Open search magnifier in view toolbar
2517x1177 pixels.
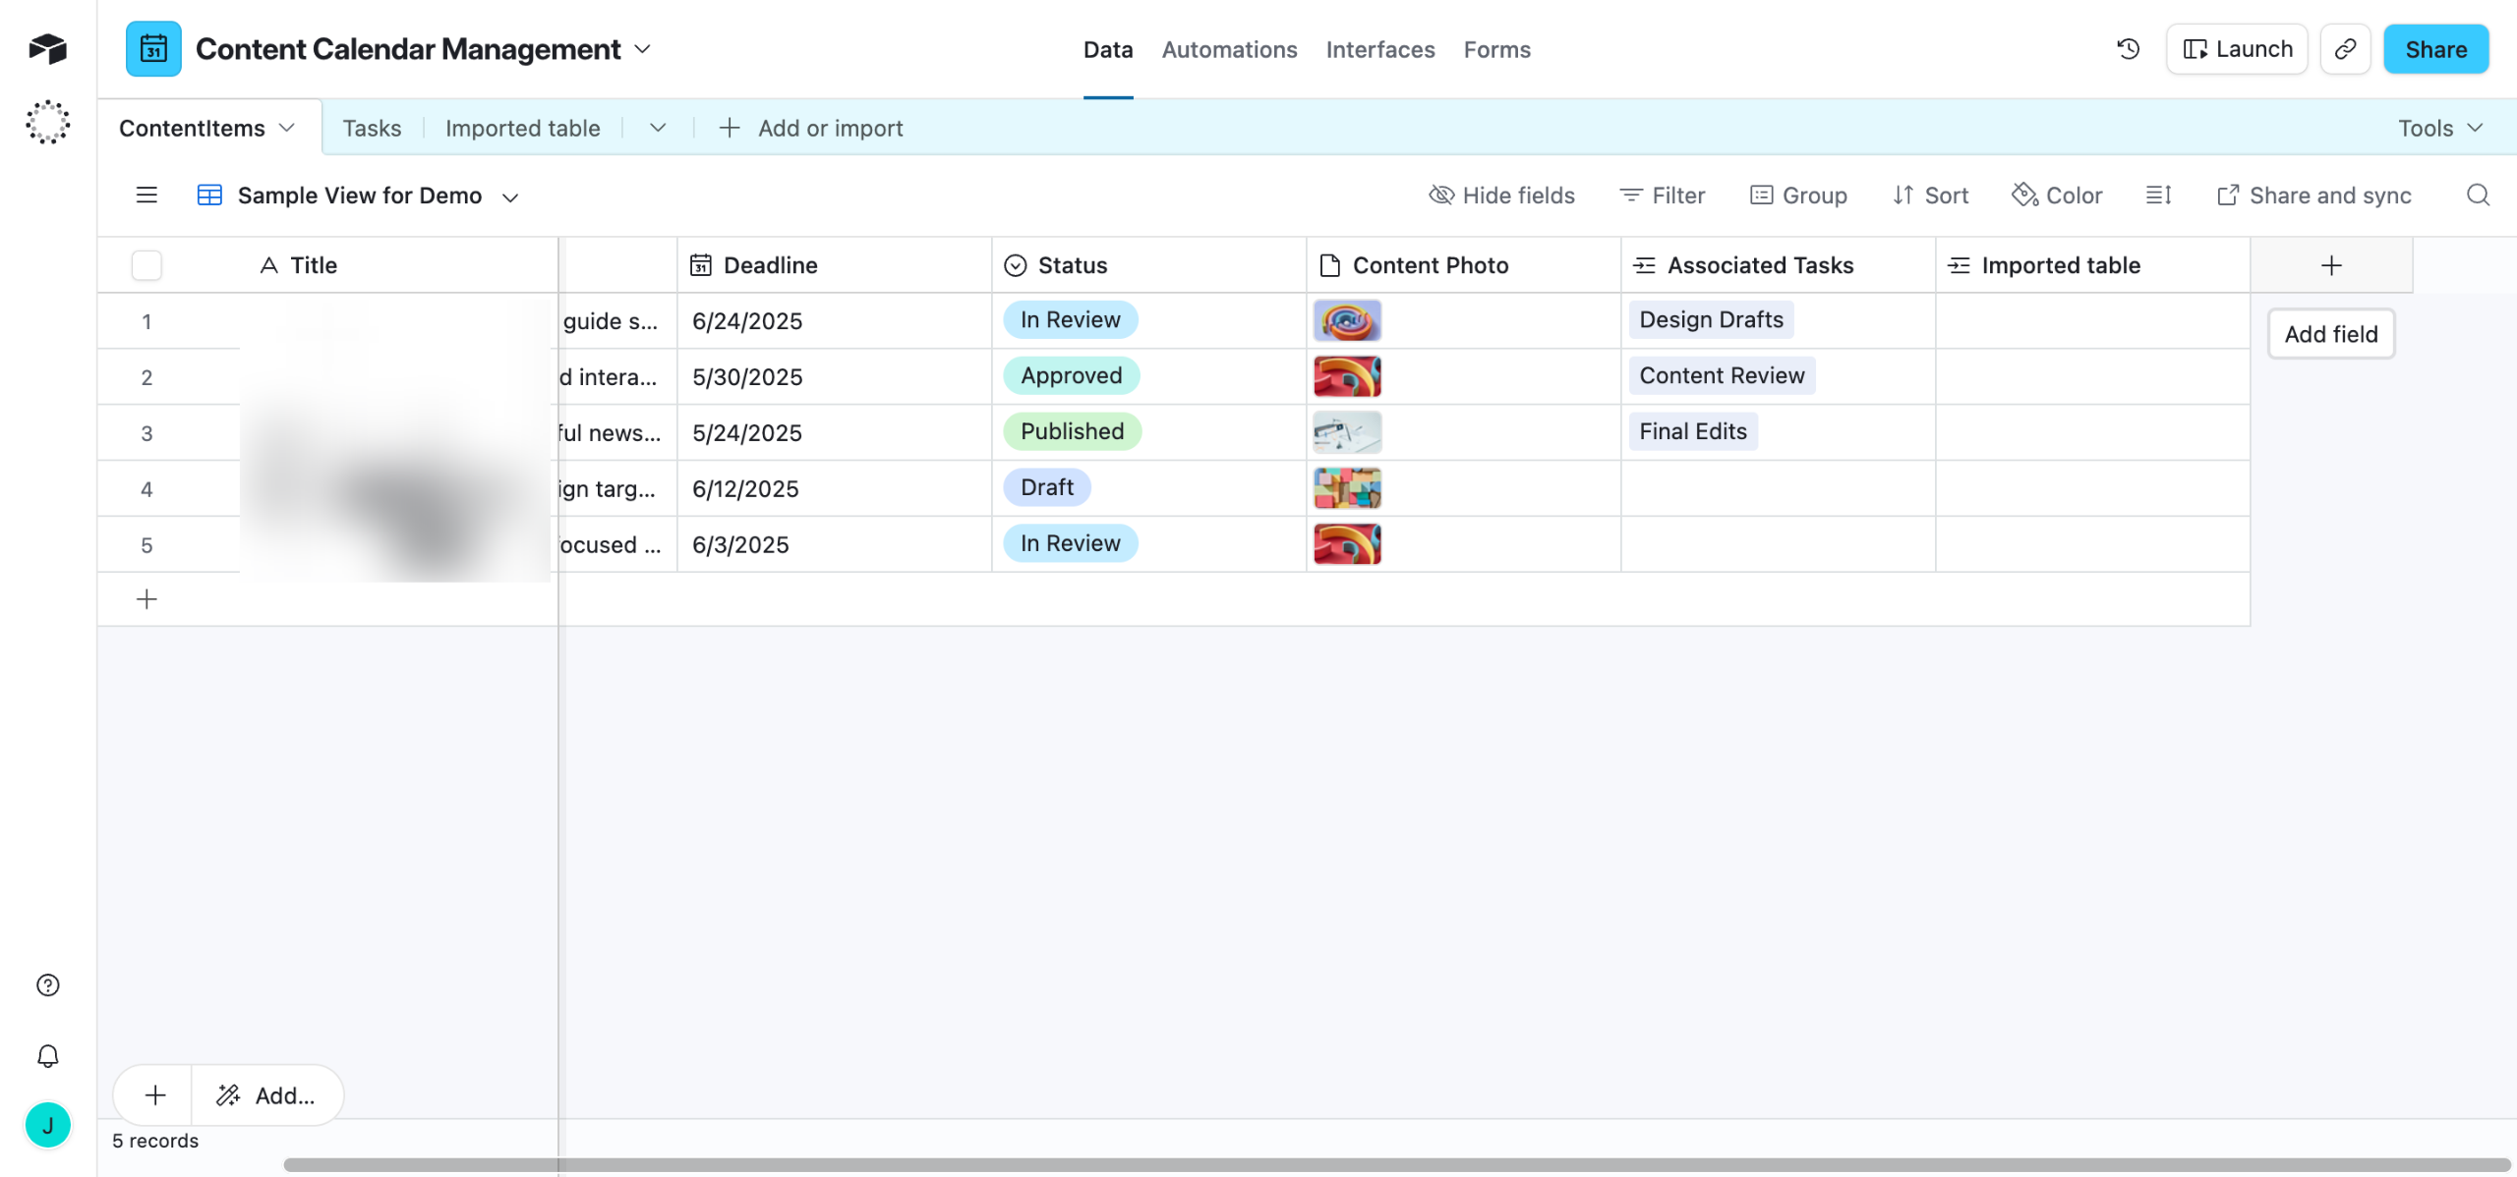point(2478,196)
